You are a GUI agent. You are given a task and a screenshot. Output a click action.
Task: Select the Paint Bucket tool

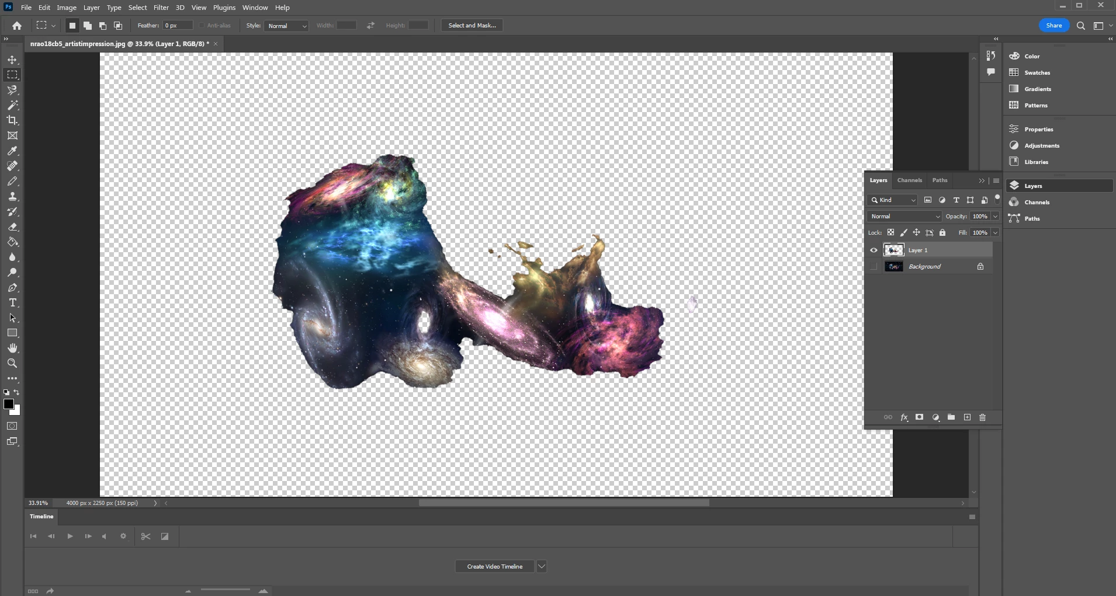point(12,242)
